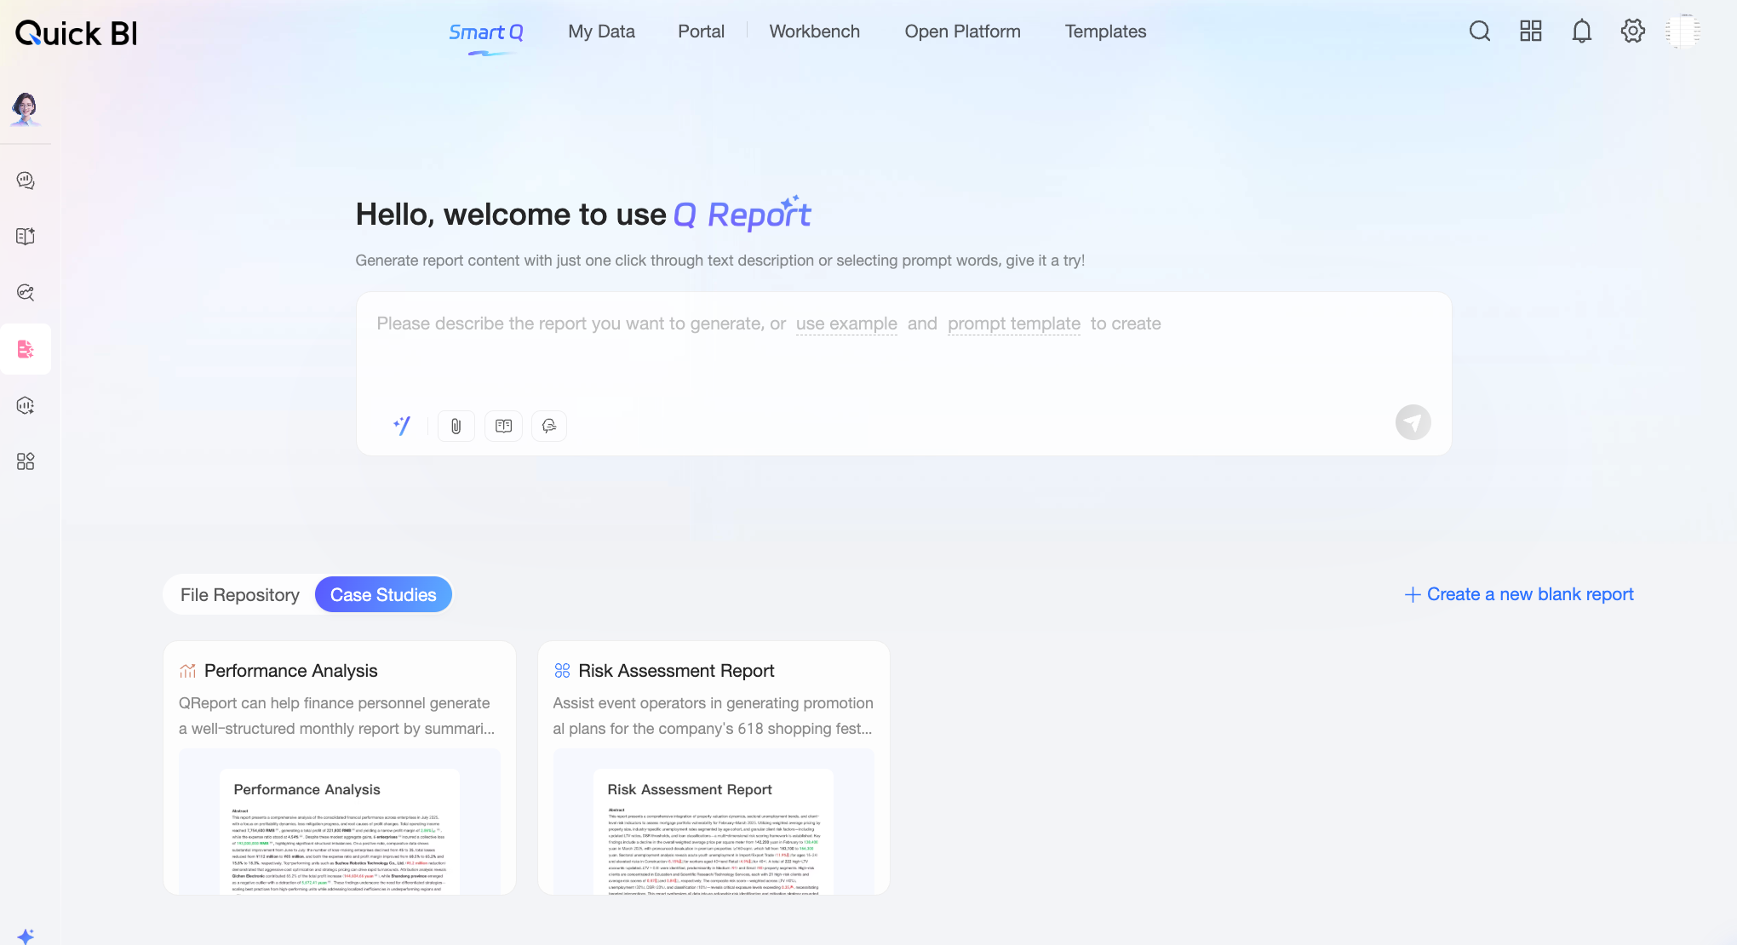
Task: Click the head-shaped icon in the prompt toolbar
Action: coord(549,426)
